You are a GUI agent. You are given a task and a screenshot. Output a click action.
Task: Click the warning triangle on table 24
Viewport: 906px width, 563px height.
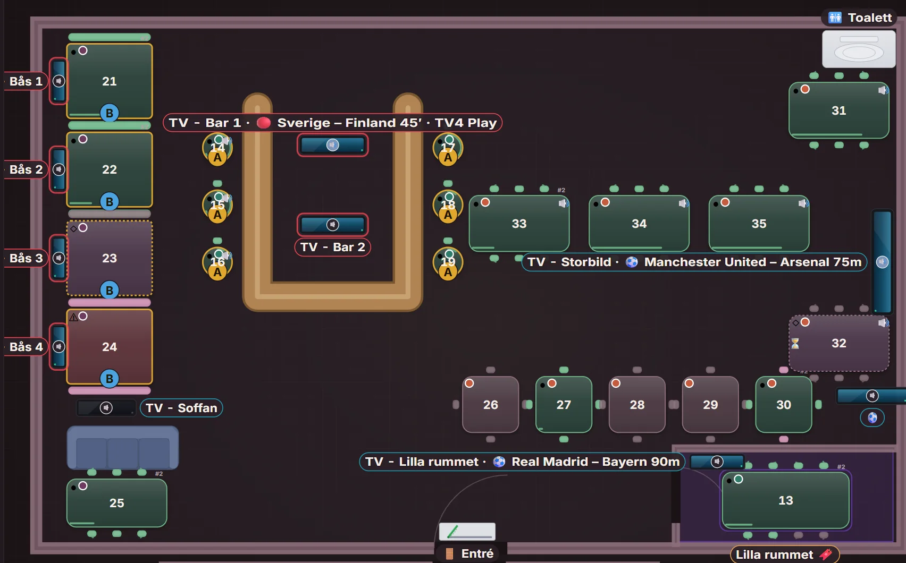(x=73, y=317)
